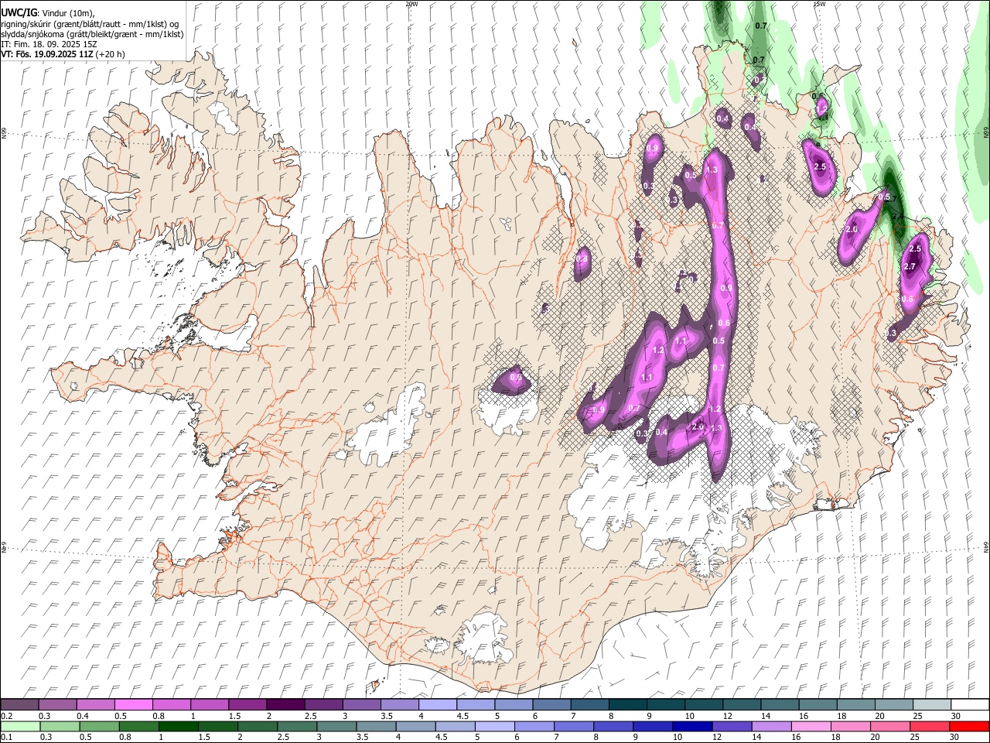Click the '30' label of the rain legend
This screenshot has width=990, height=743.
954,738
